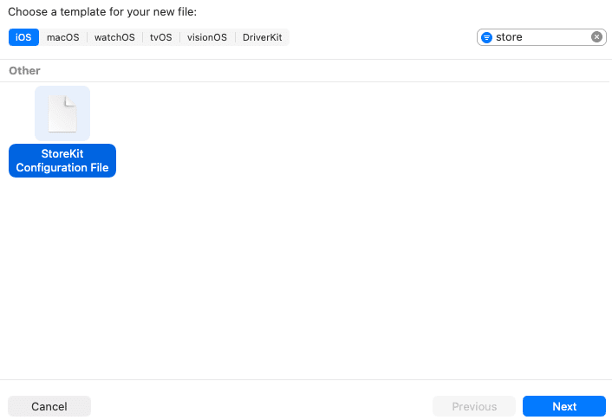Switch to the DriverKit platform tab
Screen dimensions: 612x420
click(263, 37)
